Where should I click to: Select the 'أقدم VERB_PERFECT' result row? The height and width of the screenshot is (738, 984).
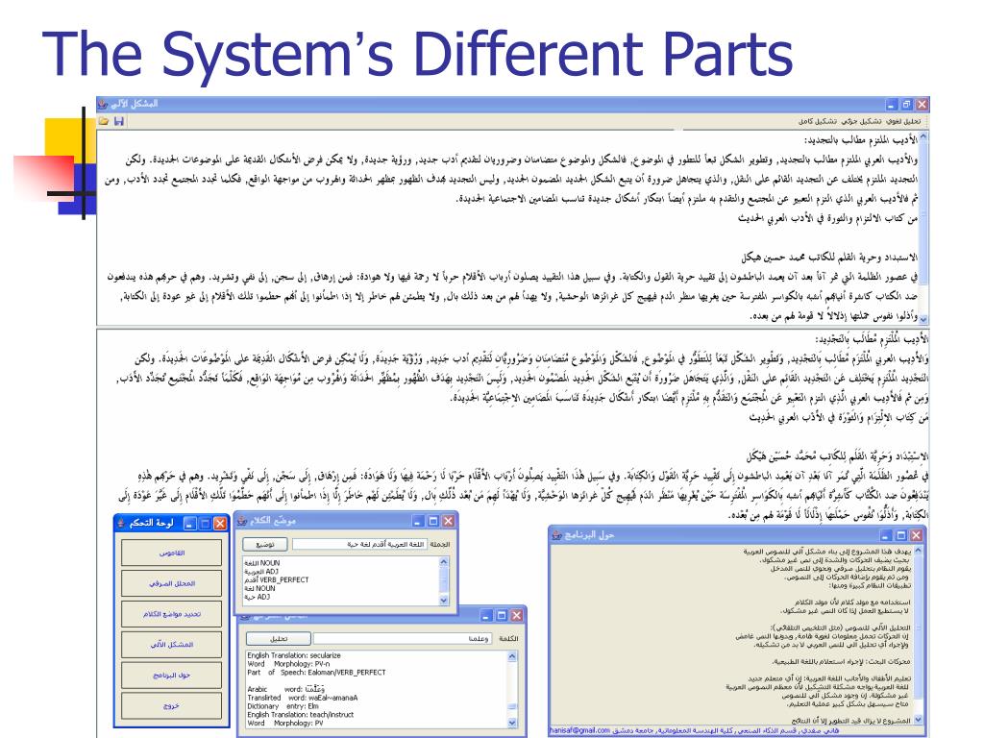click(x=276, y=579)
